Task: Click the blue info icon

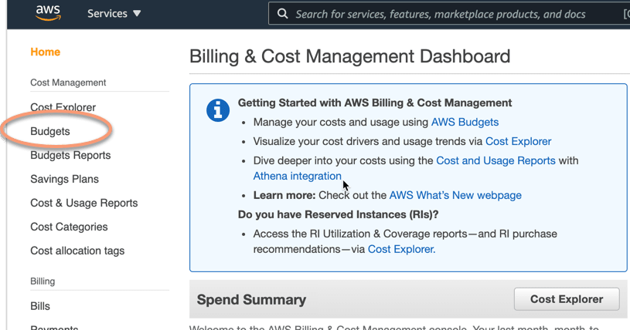Action: click(x=218, y=110)
